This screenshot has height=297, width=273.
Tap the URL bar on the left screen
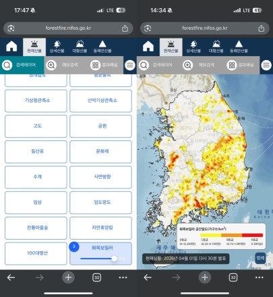click(68, 28)
